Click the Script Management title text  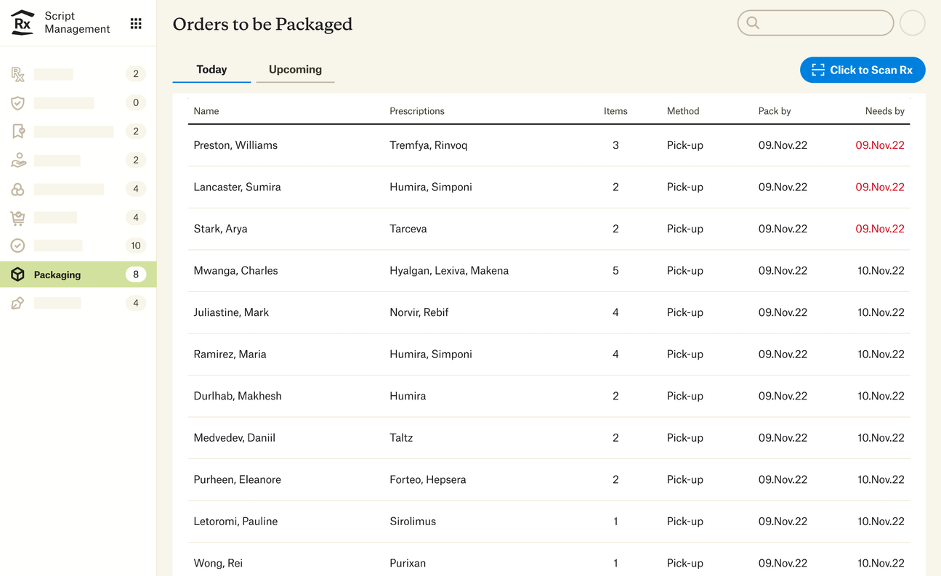coord(77,23)
